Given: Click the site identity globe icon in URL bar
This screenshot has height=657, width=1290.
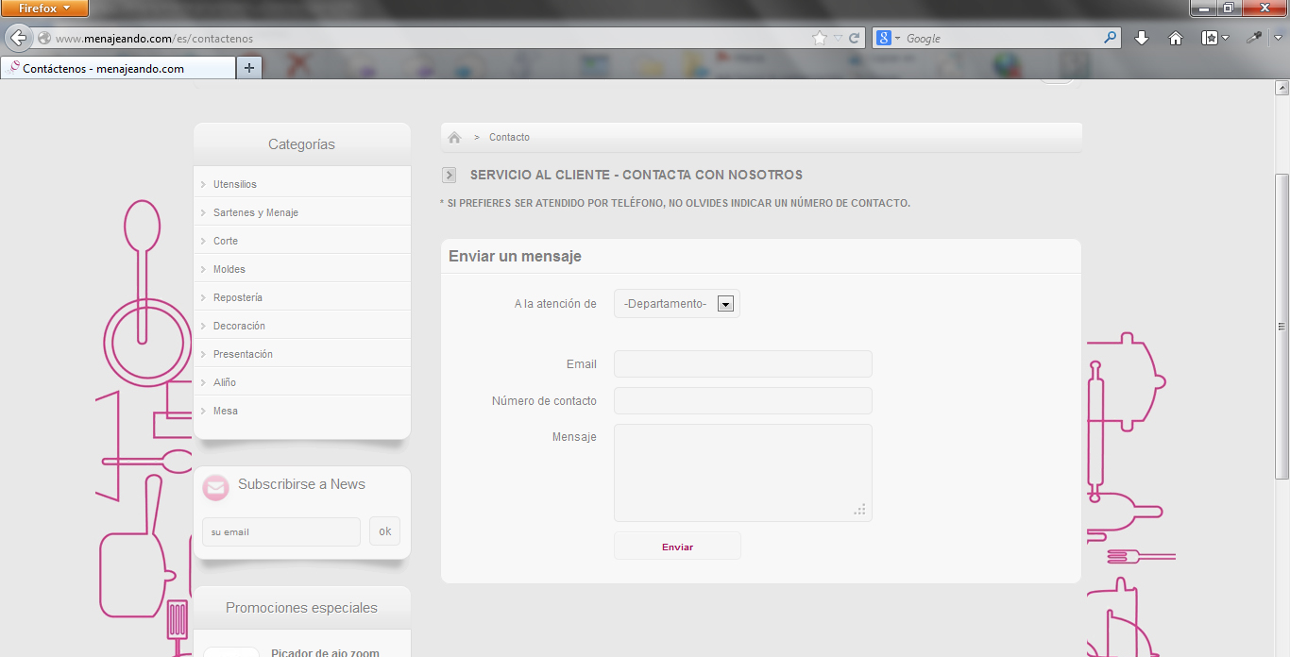Looking at the screenshot, I should (x=43, y=39).
